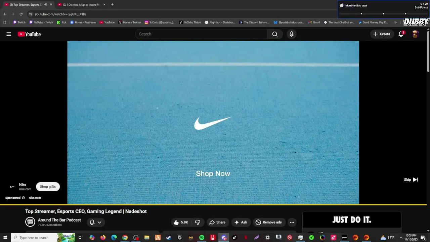The height and width of the screenshot is (242, 430).
Task: Open Gmail bookmark
Action: pos(314,23)
